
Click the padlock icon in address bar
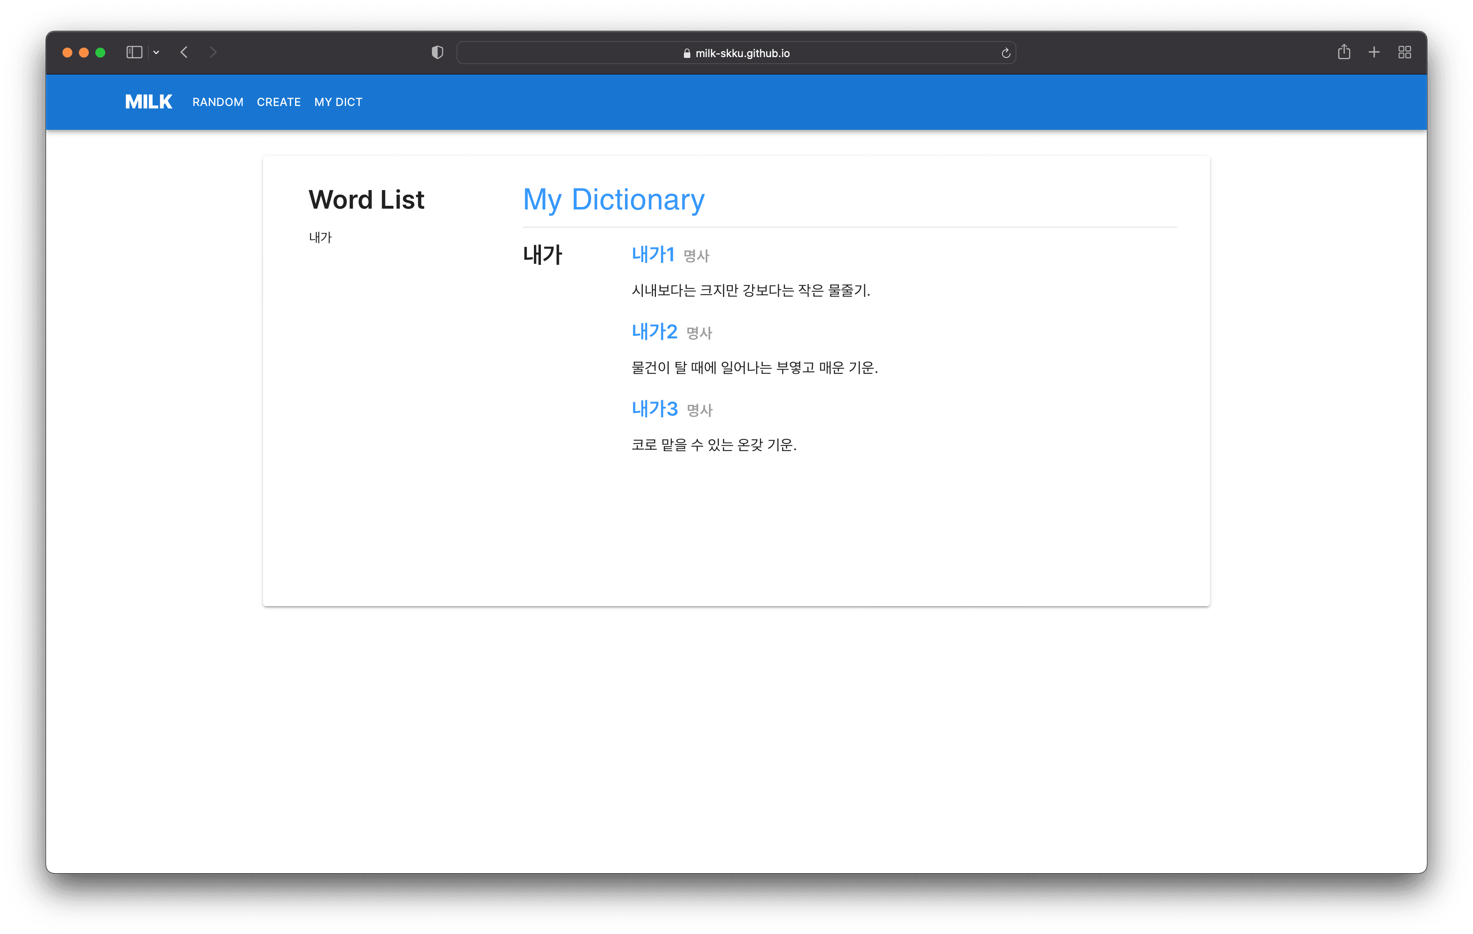pyautogui.click(x=686, y=54)
